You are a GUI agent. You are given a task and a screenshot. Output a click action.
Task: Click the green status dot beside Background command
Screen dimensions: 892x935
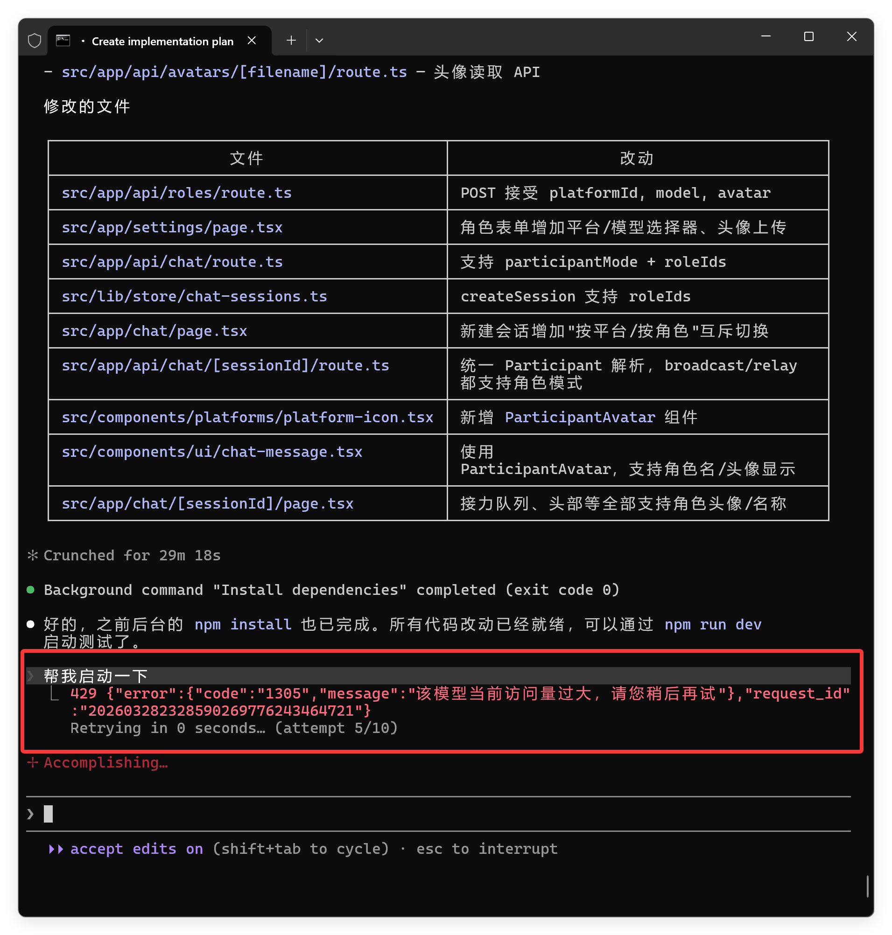[x=31, y=590]
